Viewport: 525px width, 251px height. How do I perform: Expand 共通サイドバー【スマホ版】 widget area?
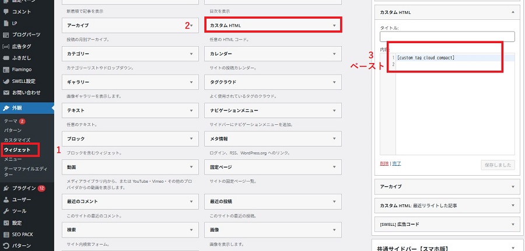click(512, 248)
